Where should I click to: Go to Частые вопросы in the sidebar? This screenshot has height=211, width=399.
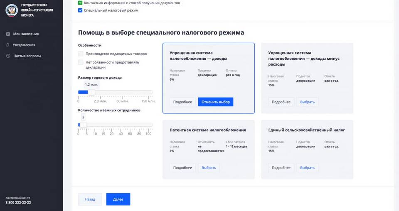click(x=27, y=56)
